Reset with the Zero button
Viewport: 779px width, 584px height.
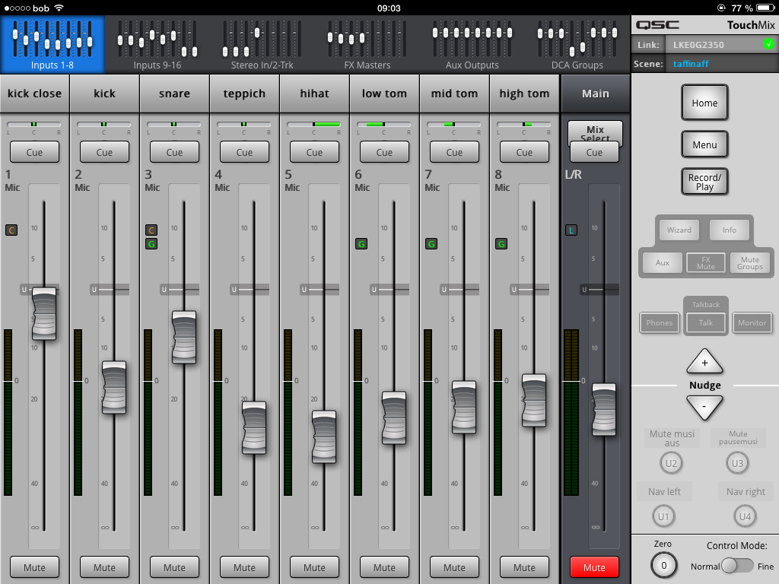coord(663,565)
